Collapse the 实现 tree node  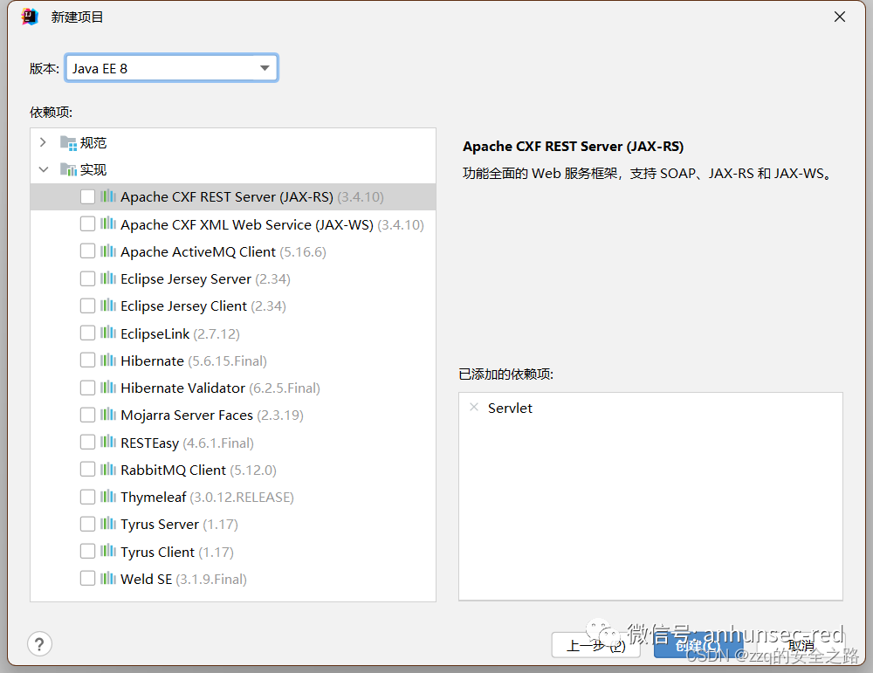pos(43,169)
